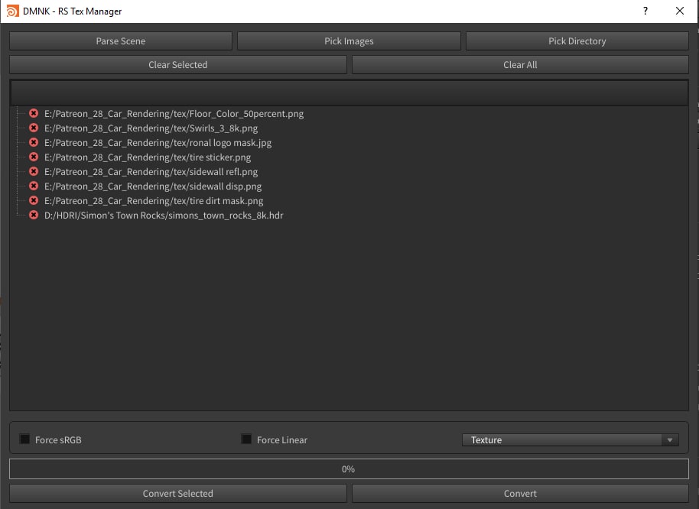
Task: Select the Floor_Color_50percent.png file path
Action: pyautogui.click(x=174, y=114)
